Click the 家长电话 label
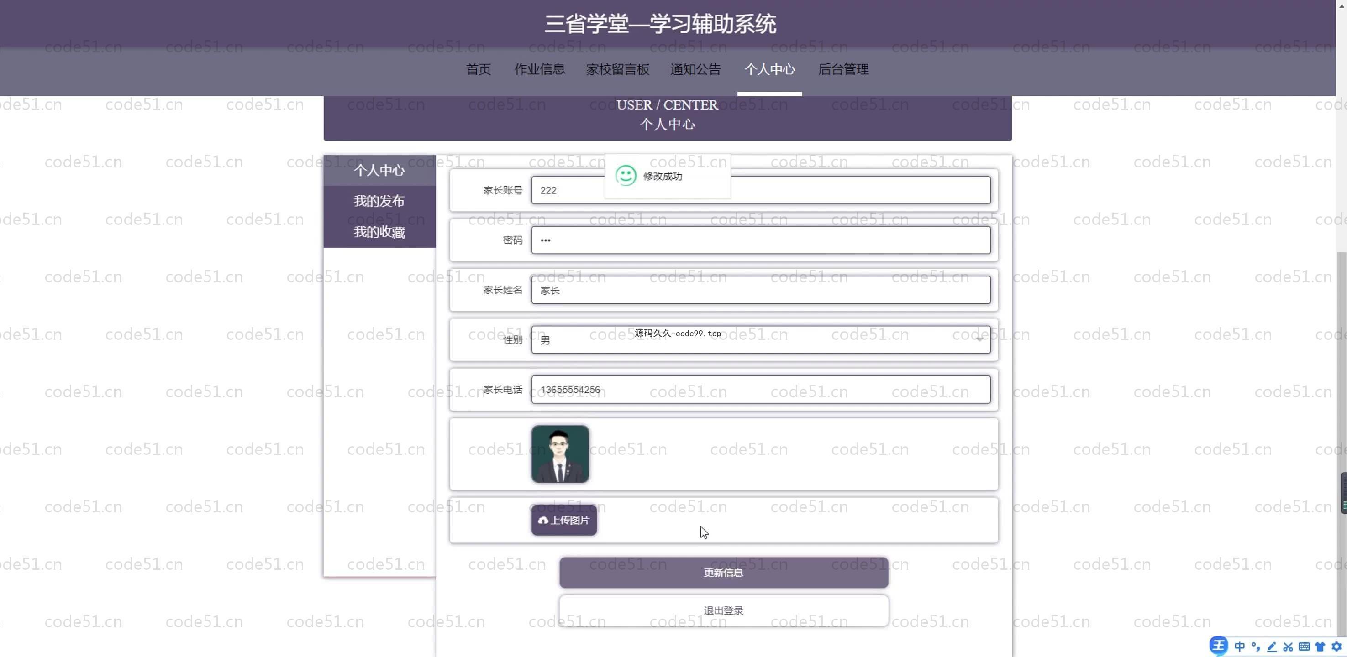Viewport: 1347px width, 657px height. pos(503,389)
